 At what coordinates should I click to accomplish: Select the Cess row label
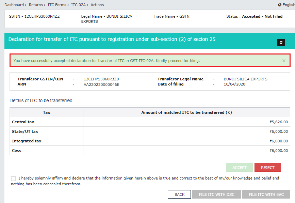coord(17,151)
